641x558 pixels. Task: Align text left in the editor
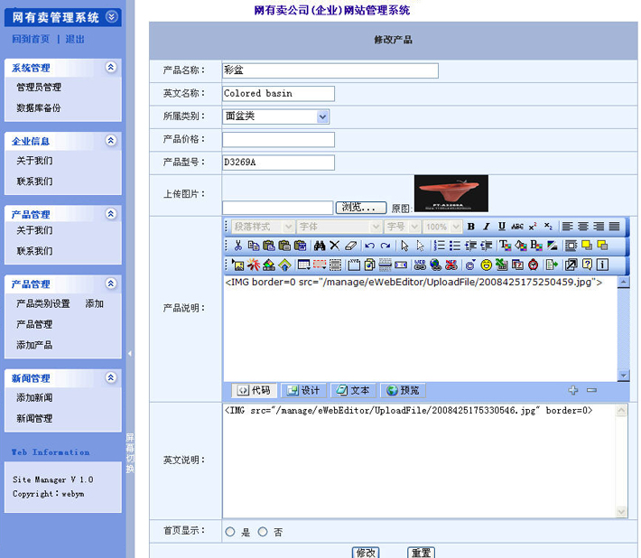pyautogui.click(x=567, y=227)
